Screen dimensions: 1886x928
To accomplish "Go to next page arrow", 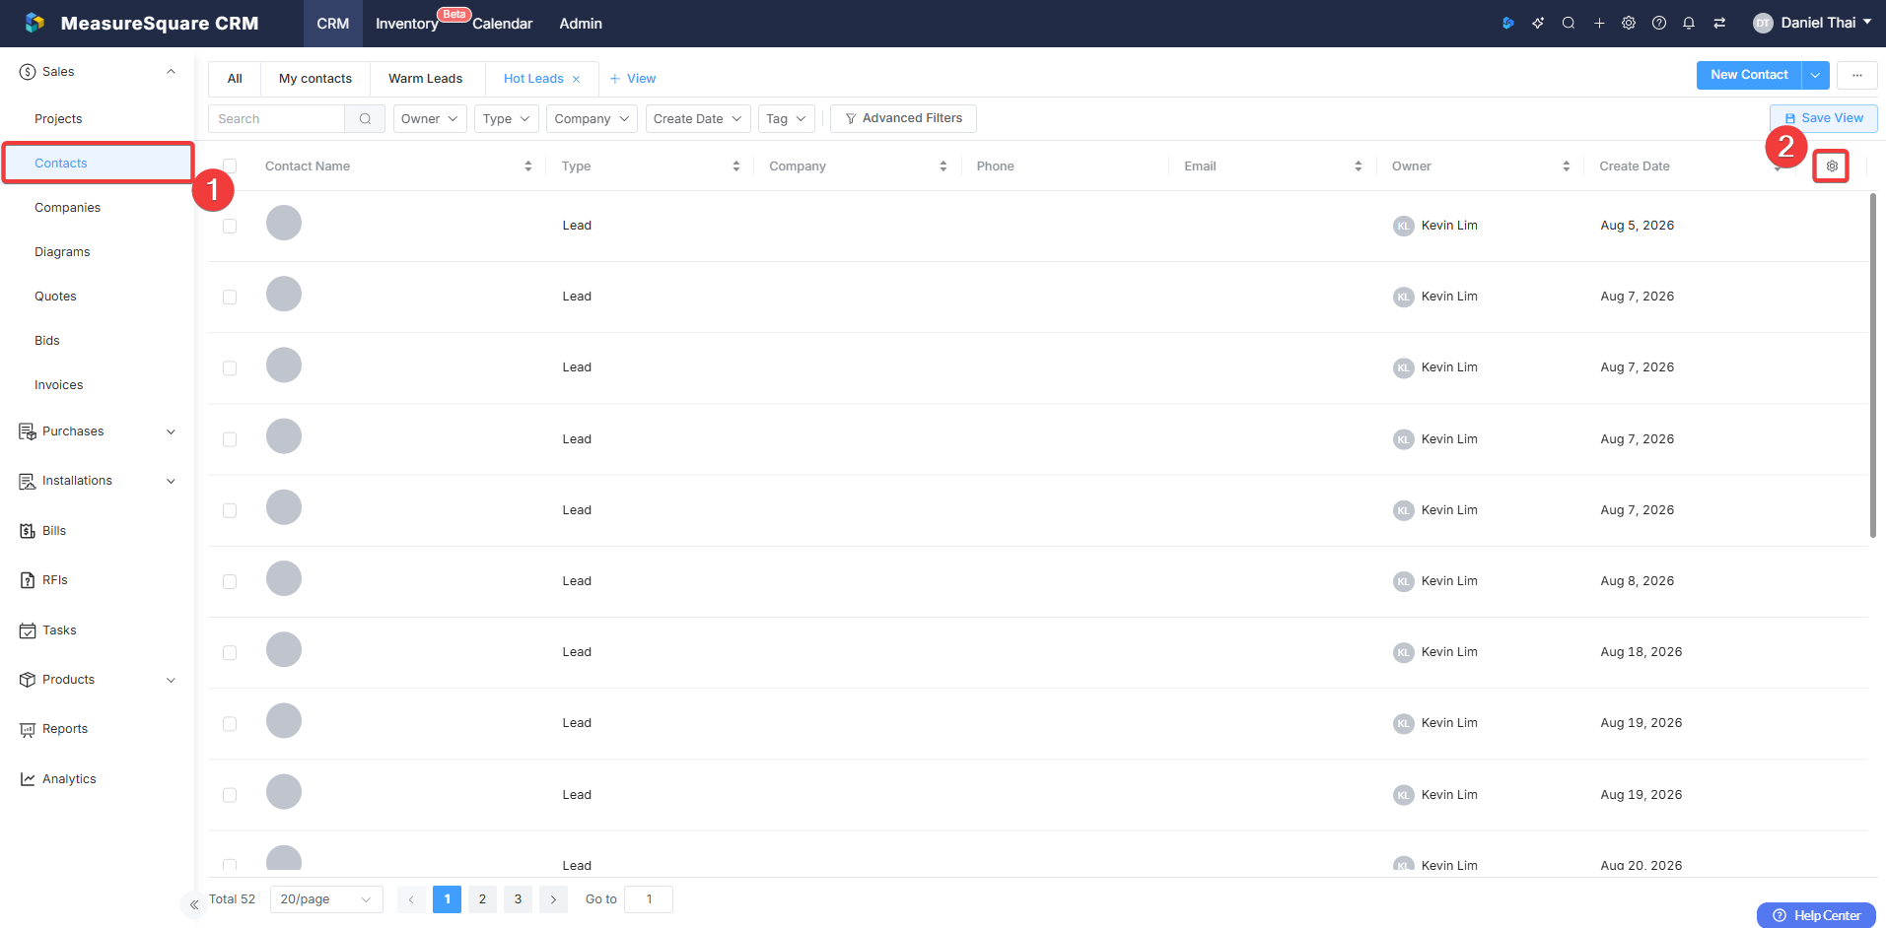I will [x=553, y=899].
